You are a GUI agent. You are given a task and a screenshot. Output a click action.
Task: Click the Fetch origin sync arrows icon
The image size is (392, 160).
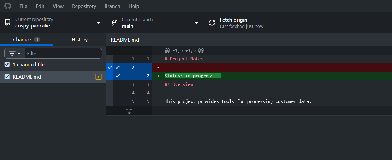(x=212, y=23)
